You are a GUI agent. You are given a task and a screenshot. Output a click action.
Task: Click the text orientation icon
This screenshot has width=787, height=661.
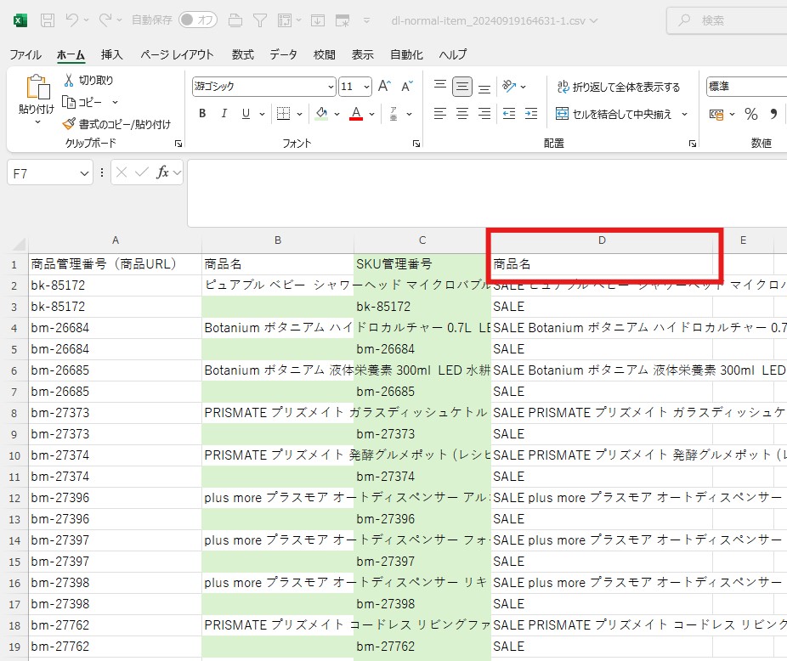point(509,87)
